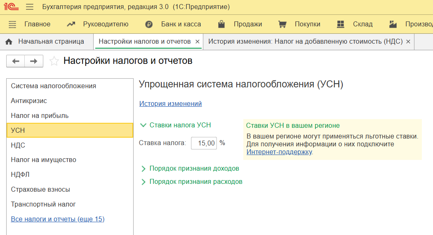The height and width of the screenshot is (235, 433).
Task: Click the 1C logo icon
Action: click(x=11, y=7)
